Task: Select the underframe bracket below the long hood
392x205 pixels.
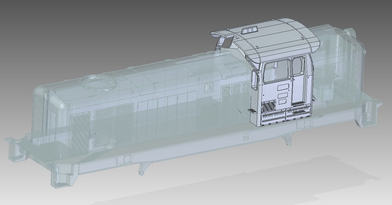Action: point(142,168)
